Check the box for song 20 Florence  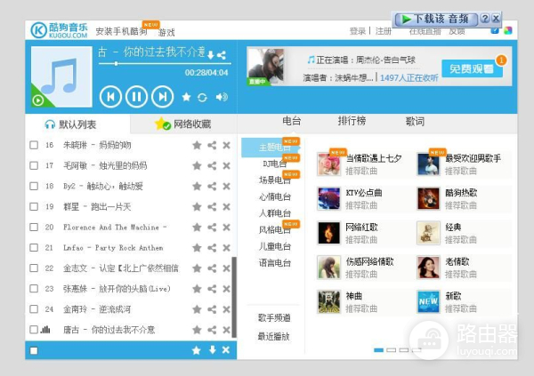tap(34, 227)
